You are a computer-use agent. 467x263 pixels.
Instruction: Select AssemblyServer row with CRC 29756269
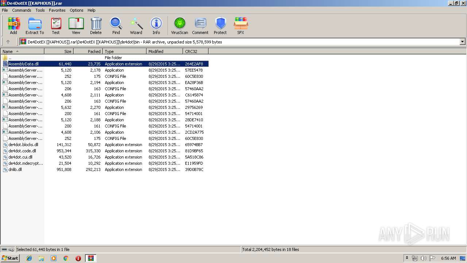[105, 107]
